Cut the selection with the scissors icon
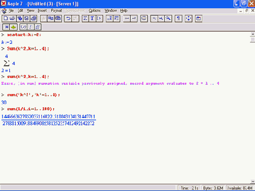Image resolution: width=255 pixels, height=191 pixels. coord(43,19)
